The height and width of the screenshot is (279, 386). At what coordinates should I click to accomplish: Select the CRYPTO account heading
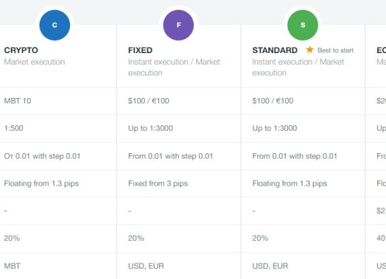point(21,50)
